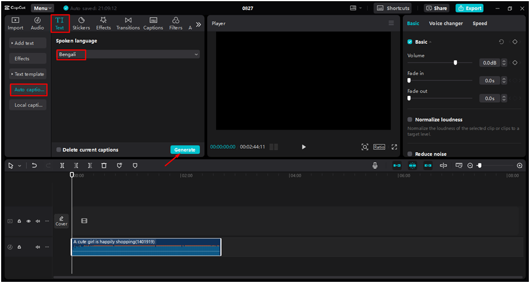Screen dimensions: 530x283
Task: Open the Audio tab
Action: click(38, 24)
